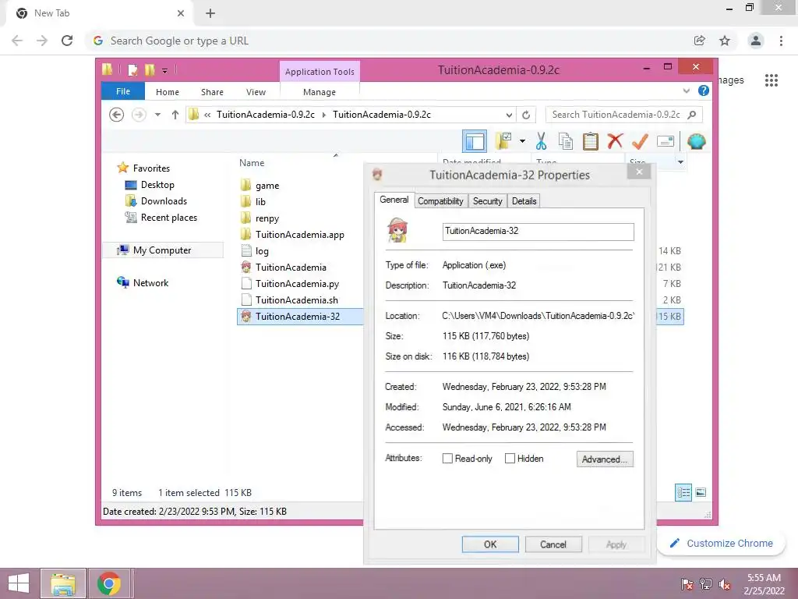Open the Google apps grid

[x=772, y=80]
